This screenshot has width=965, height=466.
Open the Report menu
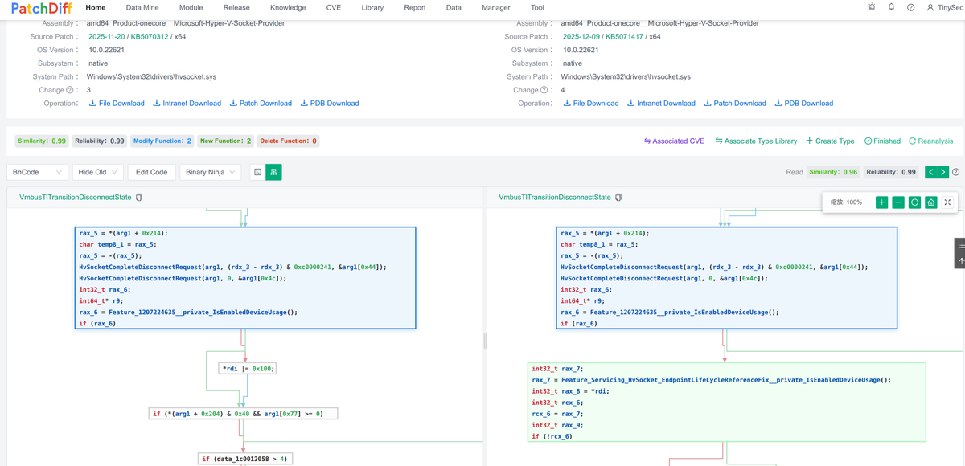coord(415,7)
